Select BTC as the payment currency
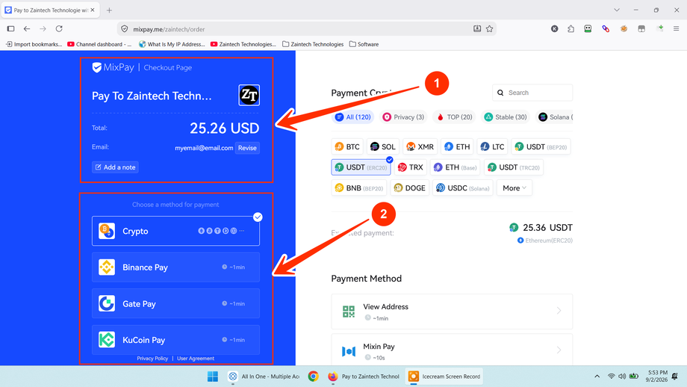 (x=347, y=147)
